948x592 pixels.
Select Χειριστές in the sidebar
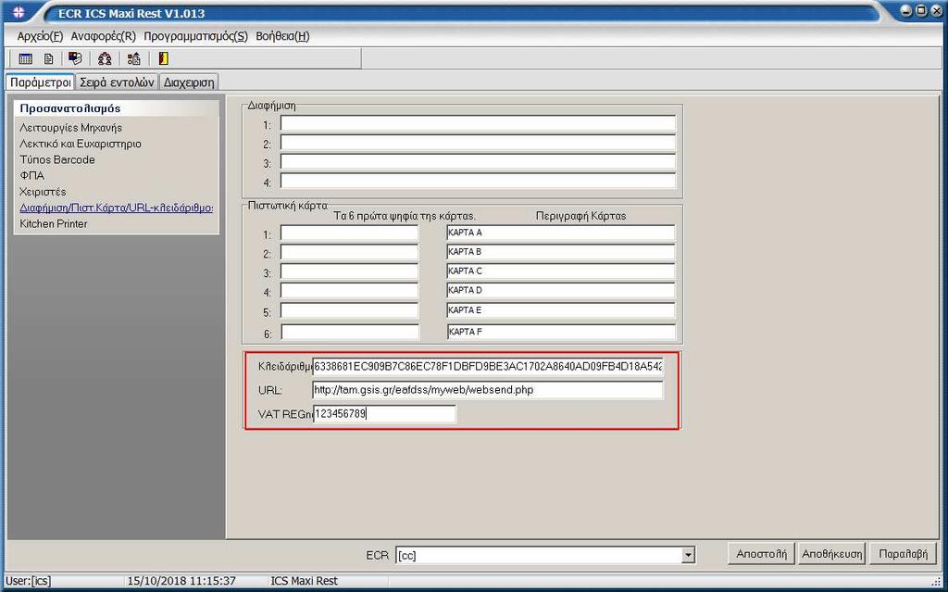(x=43, y=192)
